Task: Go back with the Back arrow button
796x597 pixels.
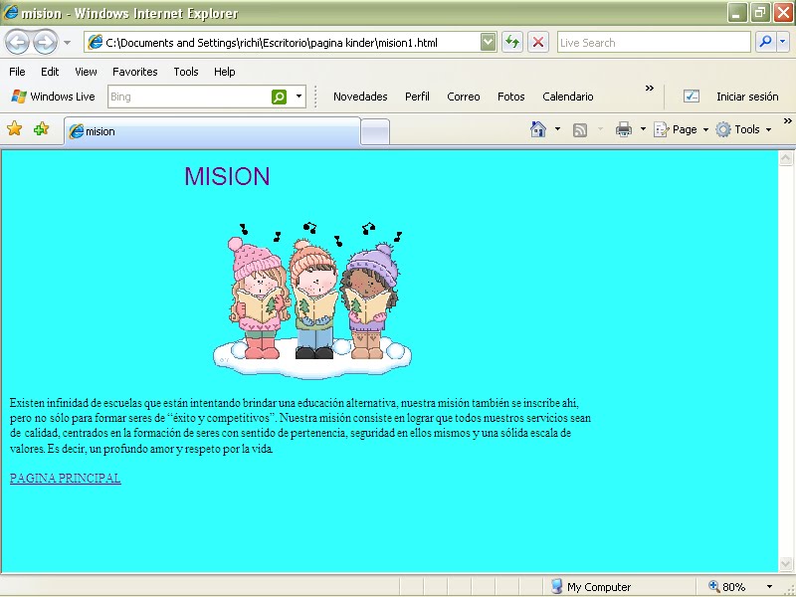Action: (17, 42)
